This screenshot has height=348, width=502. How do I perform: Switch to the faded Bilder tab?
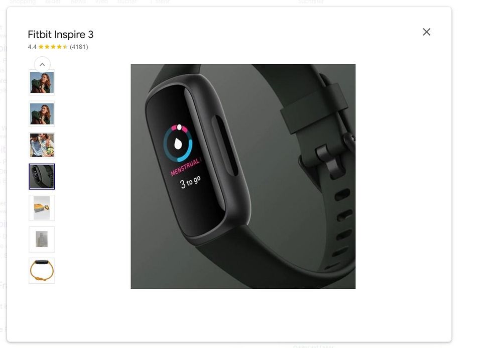click(x=53, y=2)
